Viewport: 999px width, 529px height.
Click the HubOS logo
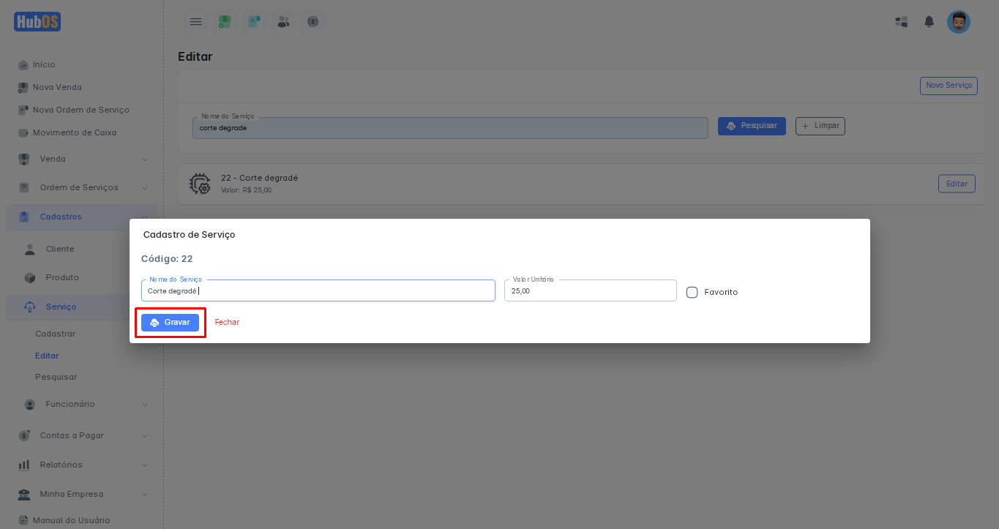37,22
